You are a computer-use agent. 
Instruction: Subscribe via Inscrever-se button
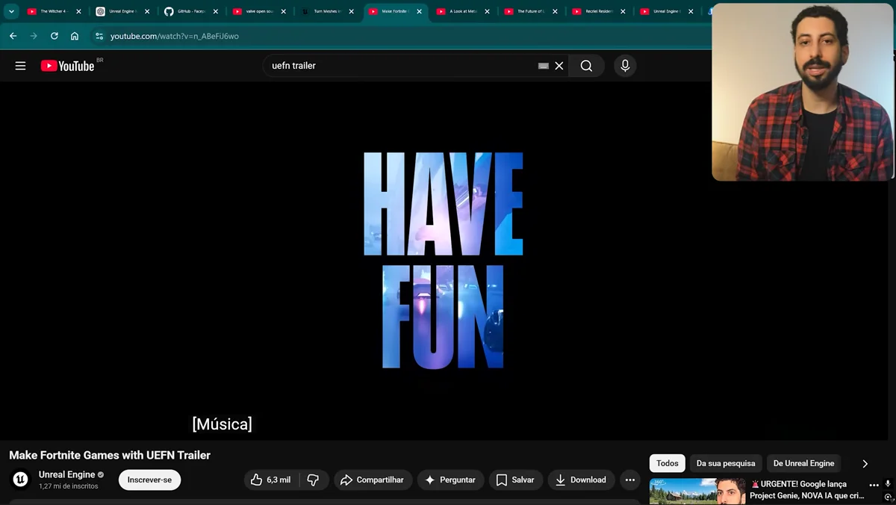tap(149, 480)
